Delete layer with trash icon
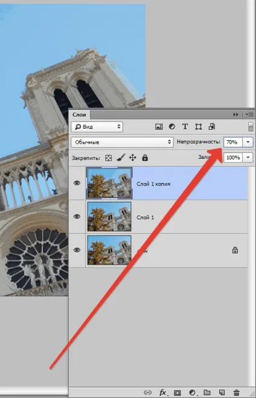 pos(237,393)
